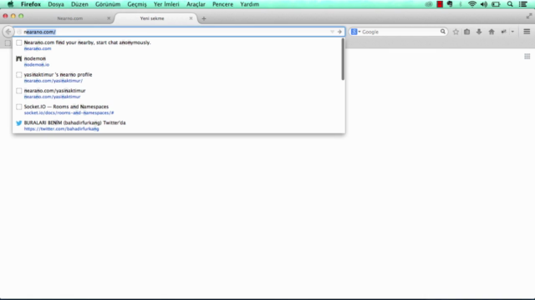Image resolution: width=535 pixels, height=300 pixels.
Task: Click the autocomplete list scrollbar
Action: pyautogui.click(x=343, y=59)
